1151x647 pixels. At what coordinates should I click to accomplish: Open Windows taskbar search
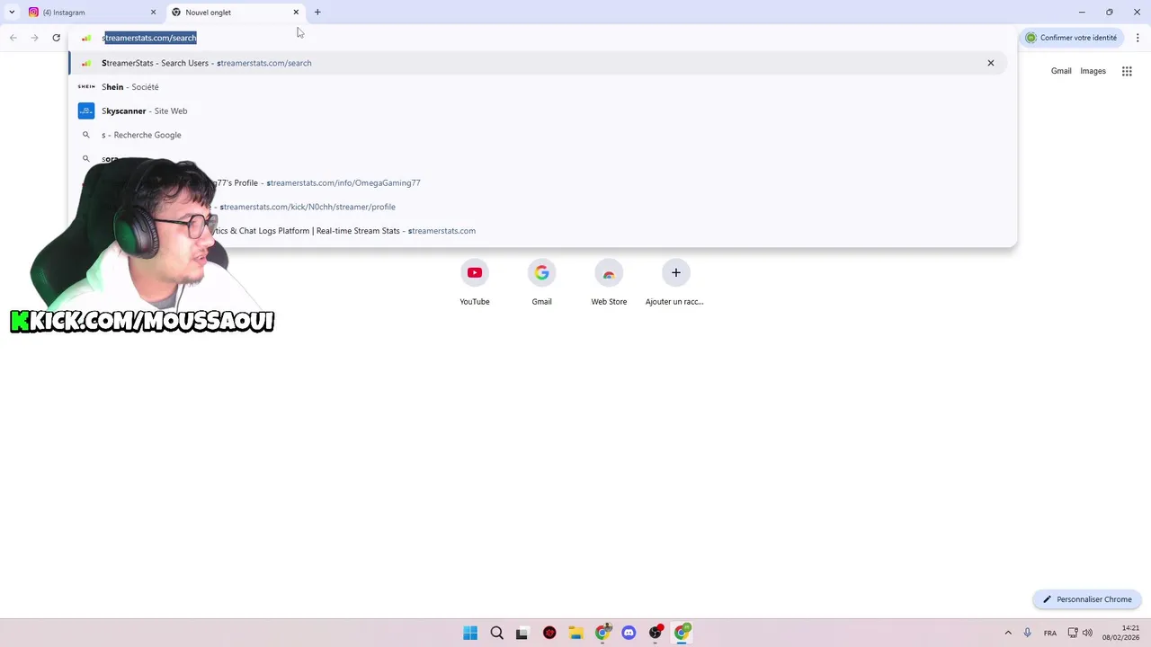click(x=496, y=633)
